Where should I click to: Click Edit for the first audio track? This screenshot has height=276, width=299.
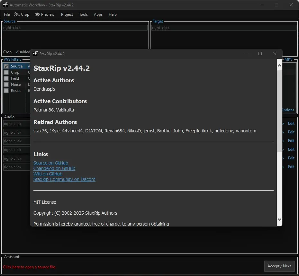tap(291, 123)
